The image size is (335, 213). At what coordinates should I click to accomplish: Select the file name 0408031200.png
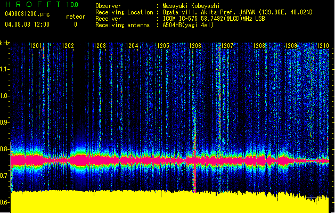tap(27, 14)
